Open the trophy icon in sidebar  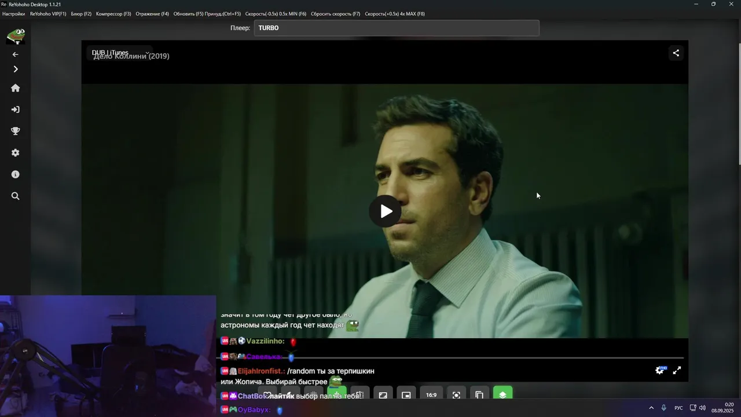(16, 131)
